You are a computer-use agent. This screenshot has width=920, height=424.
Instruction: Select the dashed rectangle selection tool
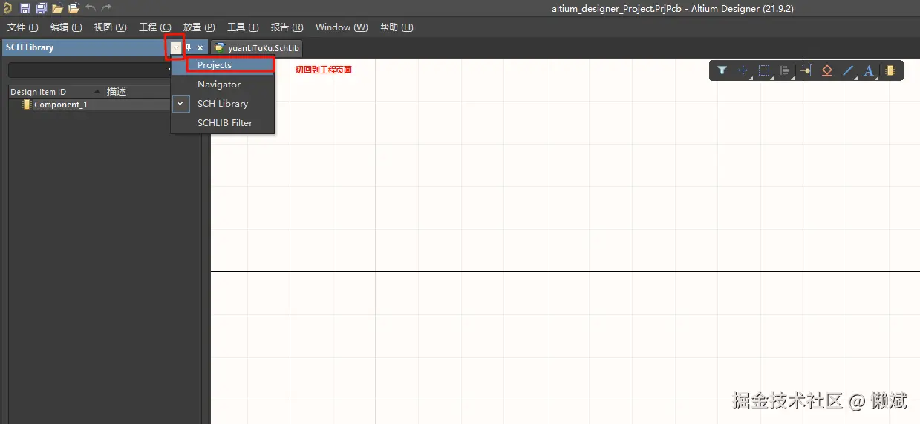[x=763, y=70]
